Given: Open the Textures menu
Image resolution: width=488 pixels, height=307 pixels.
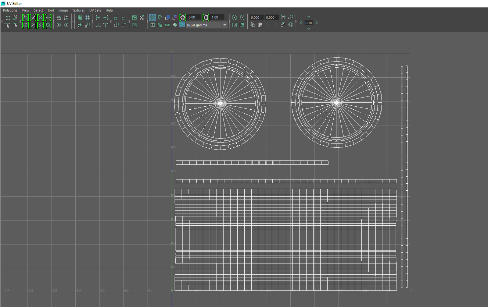Looking at the screenshot, I should pyautogui.click(x=78, y=10).
